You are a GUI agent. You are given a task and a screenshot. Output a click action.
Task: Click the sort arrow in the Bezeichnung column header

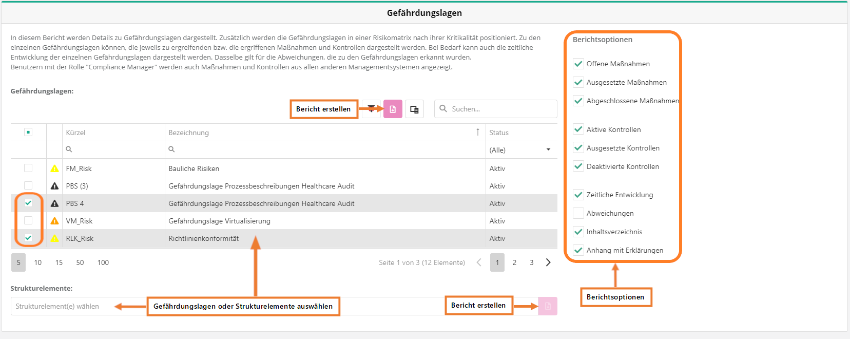pos(477,132)
